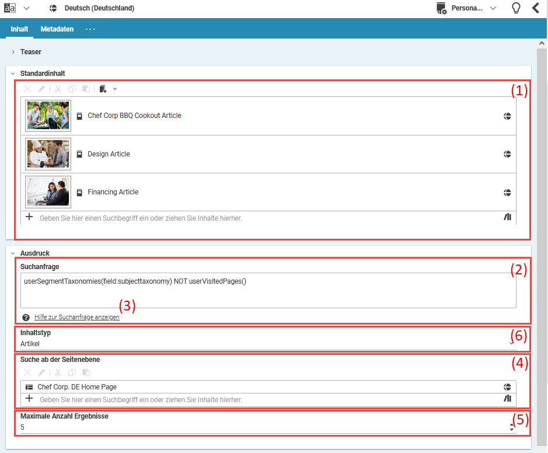Click the Maximale Anzahl Ergebnisse stepper arrows

click(x=512, y=427)
